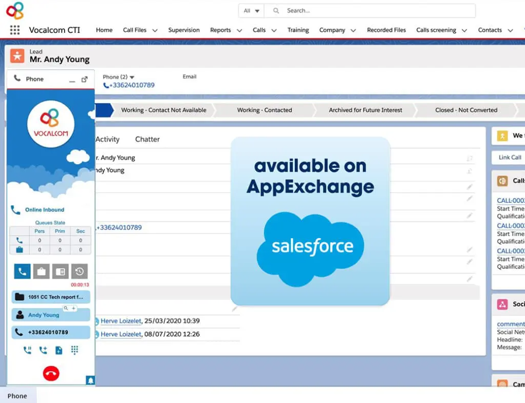Expand the All search scope dropdown
Screen dimensions: 525x403
tap(250, 10)
